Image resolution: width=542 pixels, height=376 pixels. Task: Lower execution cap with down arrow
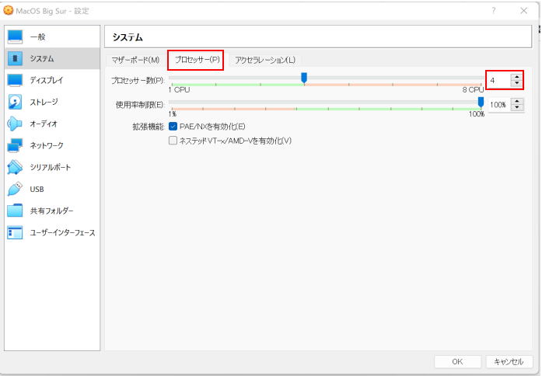coord(517,107)
